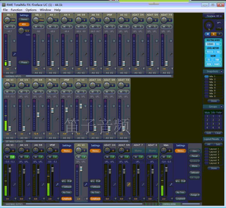Click Store button under Layout Presets
This screenshot has width=226, height=208.
[214, 168]
